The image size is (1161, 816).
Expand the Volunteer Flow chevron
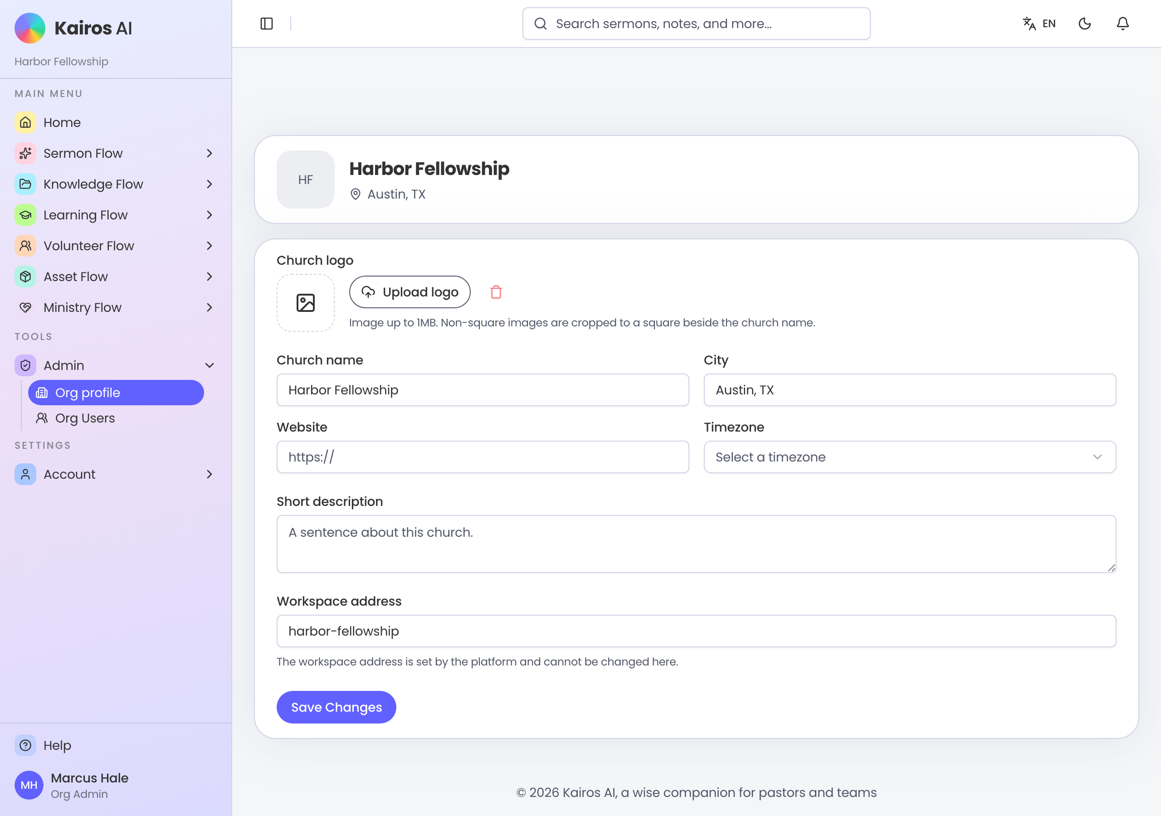coord(210,246)
